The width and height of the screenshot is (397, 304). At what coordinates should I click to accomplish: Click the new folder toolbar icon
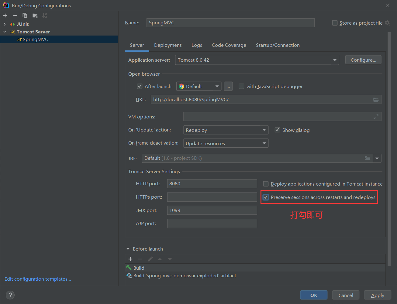click(x=35, y=15)
